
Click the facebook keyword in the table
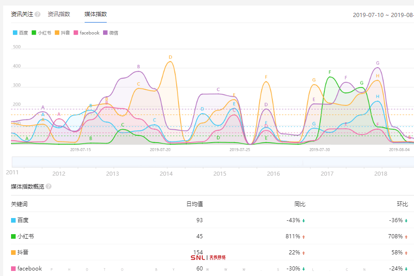pos(29,269)
